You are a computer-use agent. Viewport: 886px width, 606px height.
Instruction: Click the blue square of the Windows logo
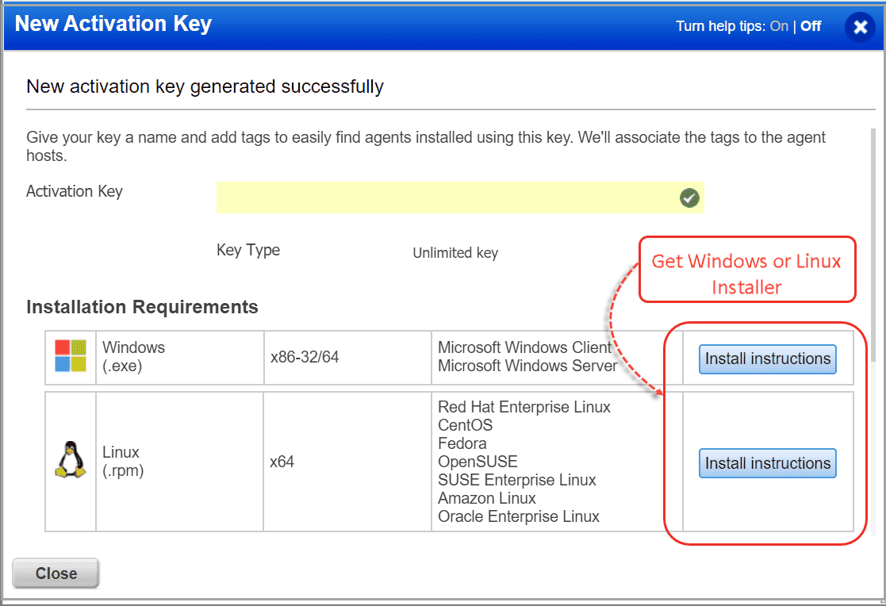coord(62,363)
